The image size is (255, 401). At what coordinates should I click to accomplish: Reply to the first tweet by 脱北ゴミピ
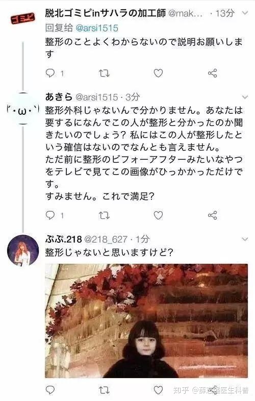pyautogui.click(x=50, y=73)
